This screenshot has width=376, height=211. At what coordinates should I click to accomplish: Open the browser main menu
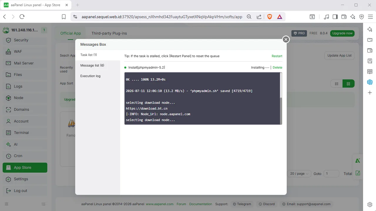pos(370,17)
